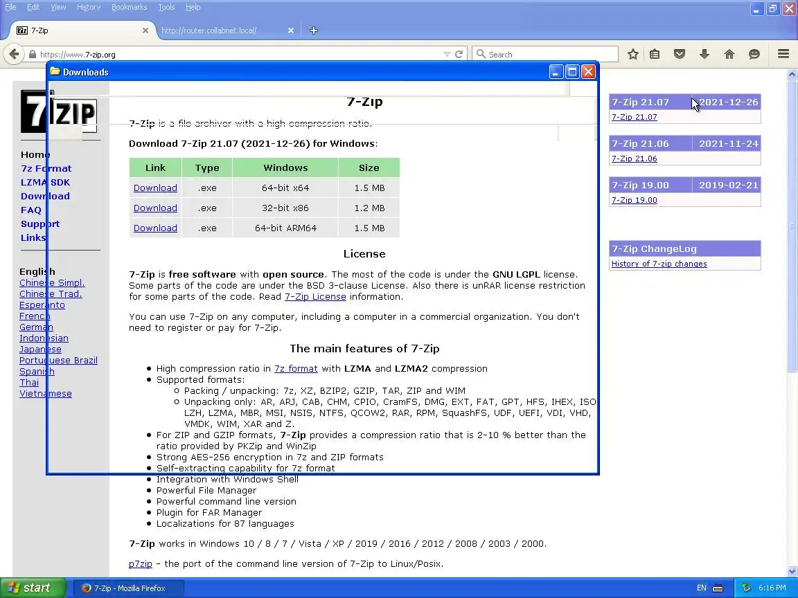Open a new tab with plus icon
798x598 pixels.
[314, 30]
